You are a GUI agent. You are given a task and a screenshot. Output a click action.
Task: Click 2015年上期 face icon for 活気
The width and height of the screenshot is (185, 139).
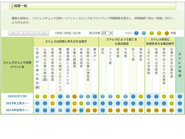coord(103,103)
